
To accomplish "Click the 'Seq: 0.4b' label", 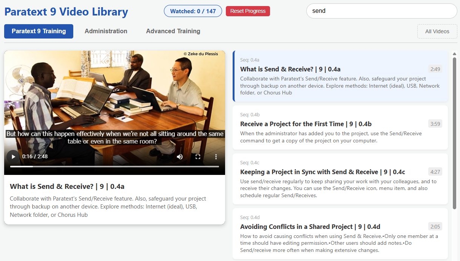I will pyautogui.click(x=250, y=115).
